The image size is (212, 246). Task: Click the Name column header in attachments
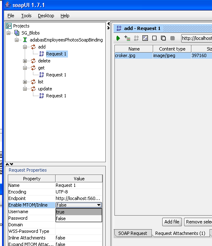tap(134, 49)
